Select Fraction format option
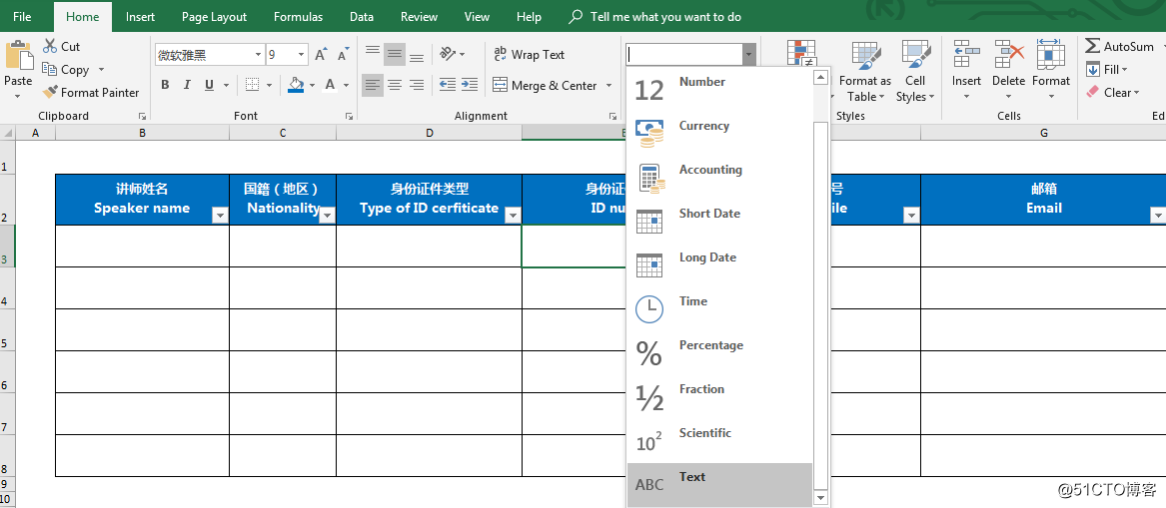1166x508 pixels. (x=719, y=396)
